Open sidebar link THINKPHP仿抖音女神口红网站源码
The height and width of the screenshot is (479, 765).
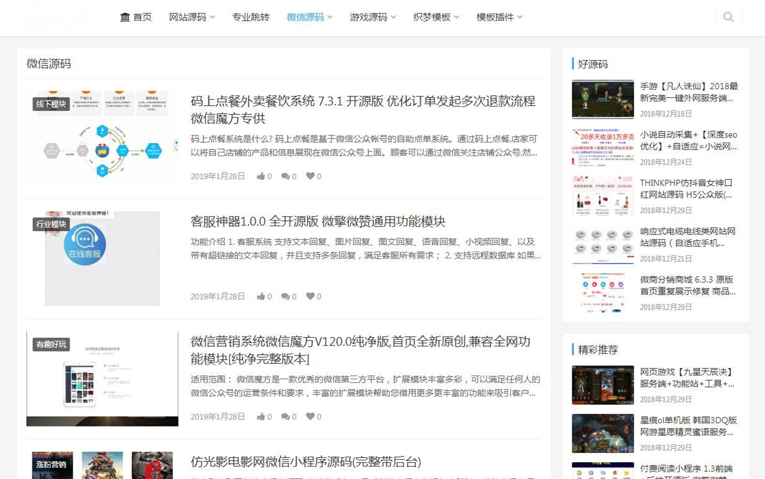(687, 188)
